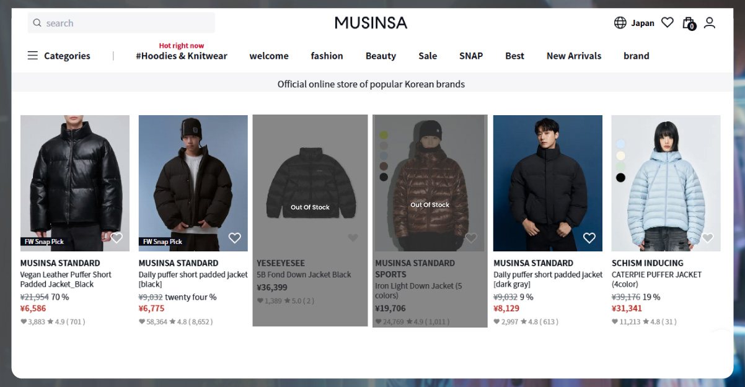Select black color swatch on Caterpie jacket
The height and width of the screenshot is (387, 745).
(620, 178)
